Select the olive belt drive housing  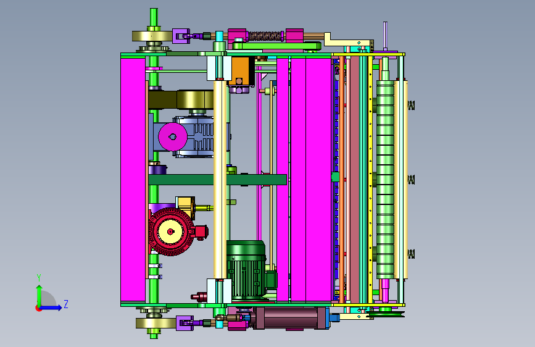pyautogui.click(x=181, y=99)
